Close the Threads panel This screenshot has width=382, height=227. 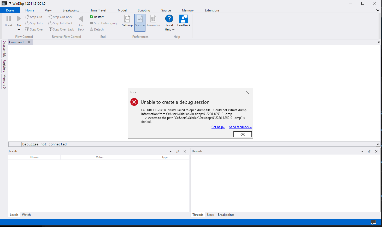click(x=376, y=151)
